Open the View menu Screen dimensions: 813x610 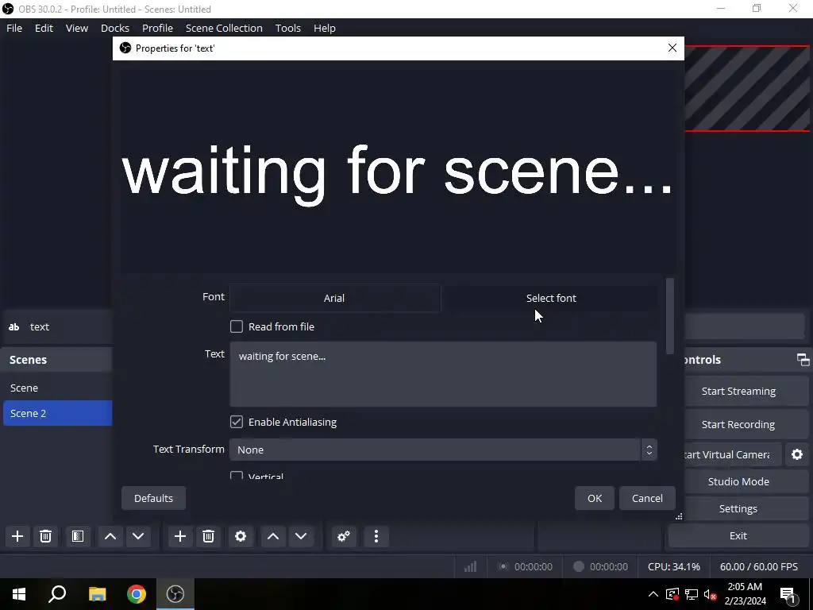77,28
